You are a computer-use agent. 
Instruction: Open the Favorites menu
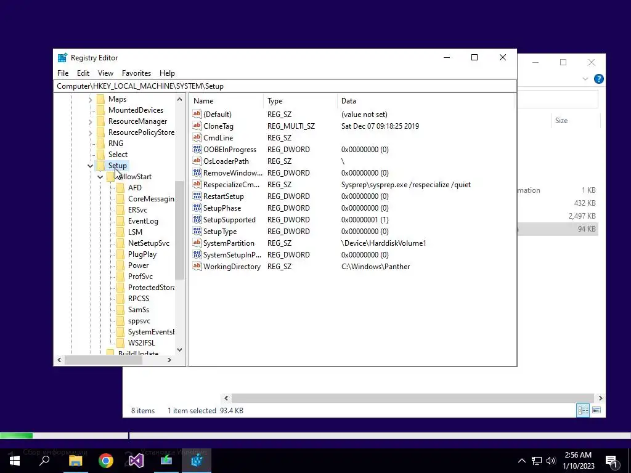pyautogui.click(x=136, y=73)
